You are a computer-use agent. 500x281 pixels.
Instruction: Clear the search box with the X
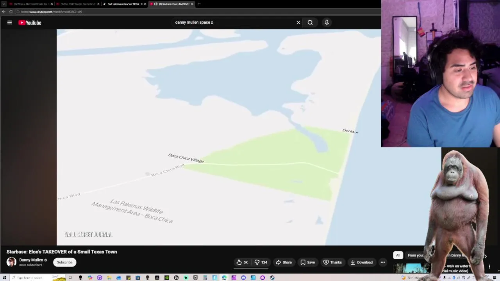(298, 23)
